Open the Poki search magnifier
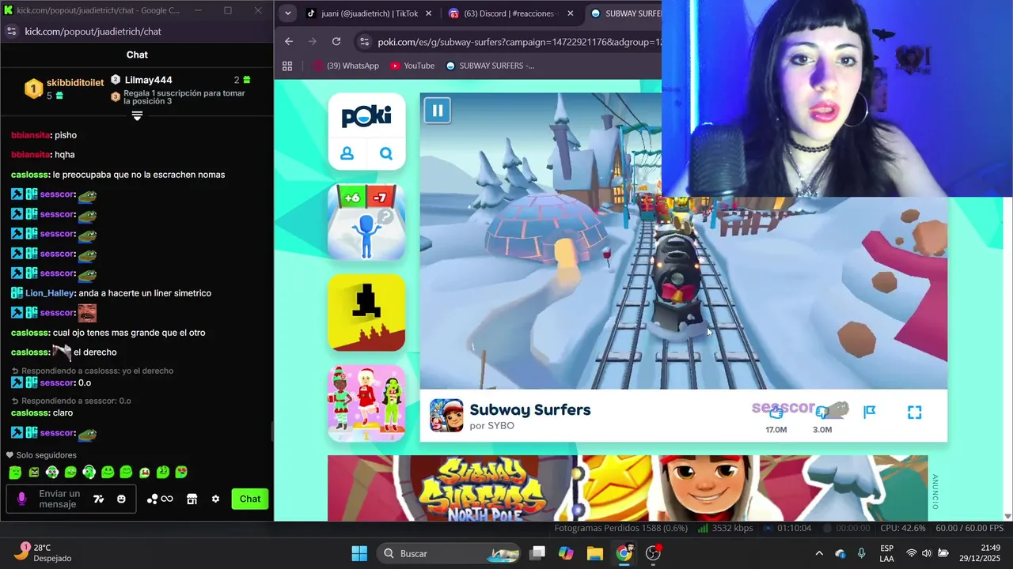The height and width of the screenshot is (569, 1013). (x=386, y=153)
